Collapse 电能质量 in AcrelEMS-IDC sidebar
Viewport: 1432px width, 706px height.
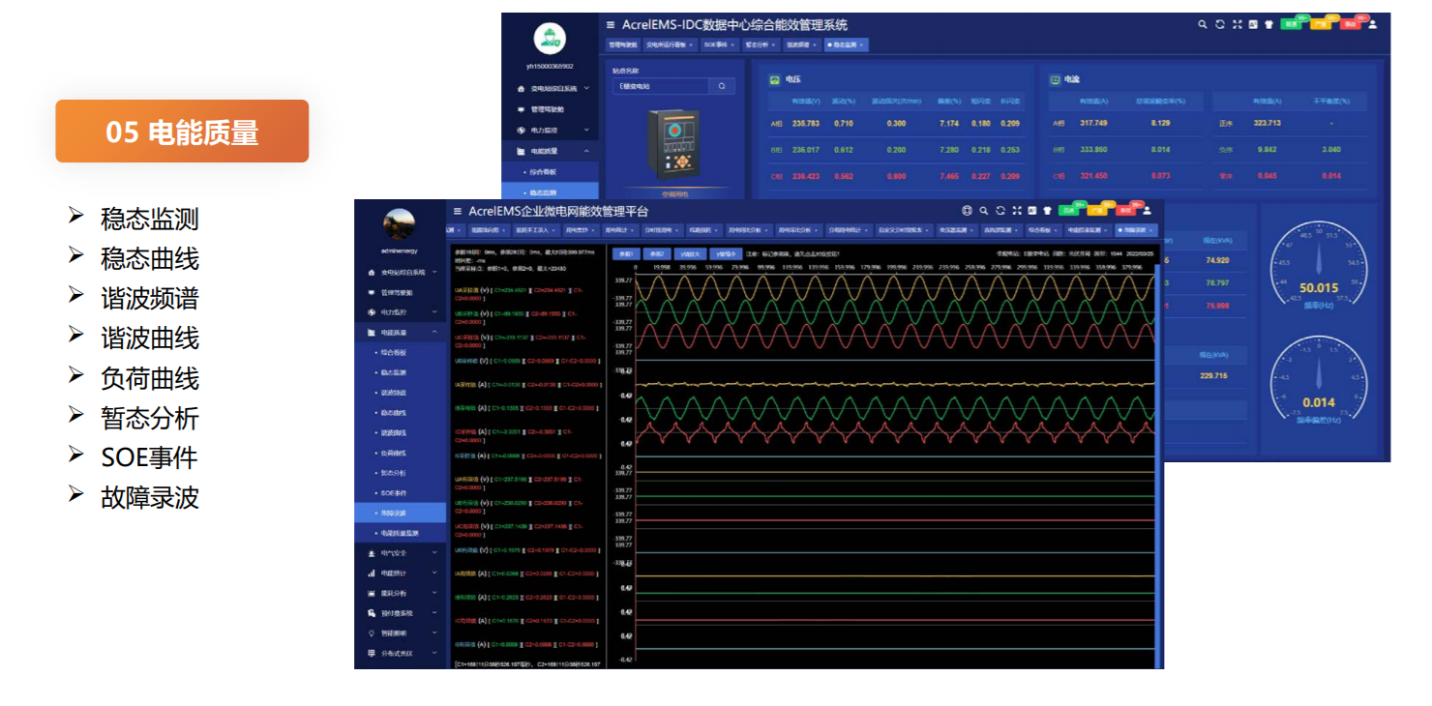pyautogui.click(x=550, y=151)
